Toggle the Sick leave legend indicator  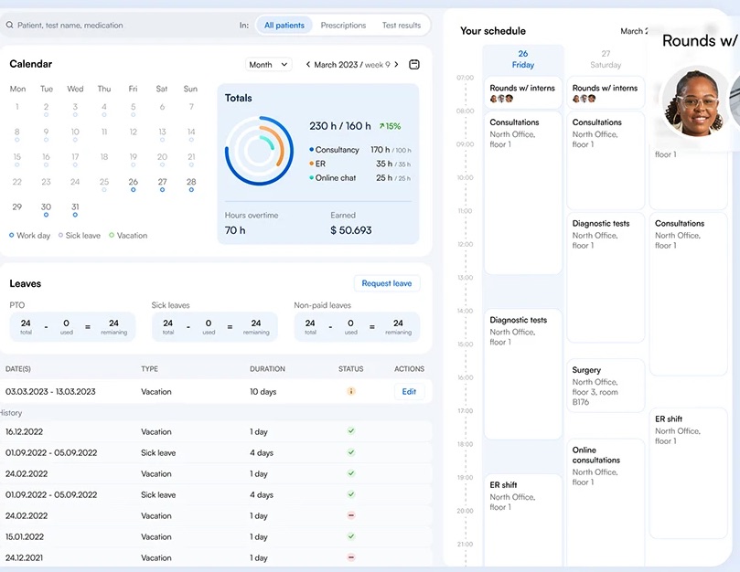click(x=61, y=235)
